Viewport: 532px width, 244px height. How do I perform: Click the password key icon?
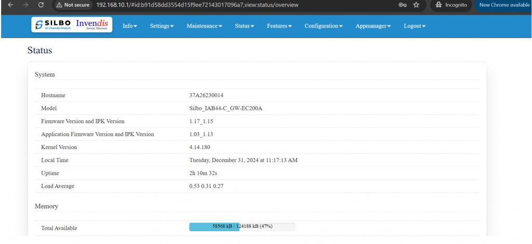click(x=402, y=5)
